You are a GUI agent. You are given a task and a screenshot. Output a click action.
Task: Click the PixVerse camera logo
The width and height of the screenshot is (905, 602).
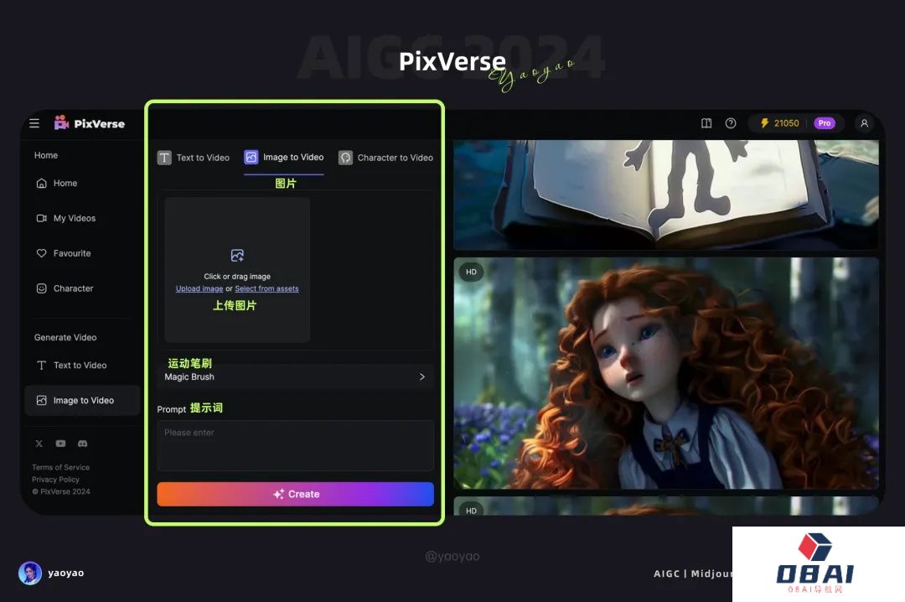pos(61,122)
